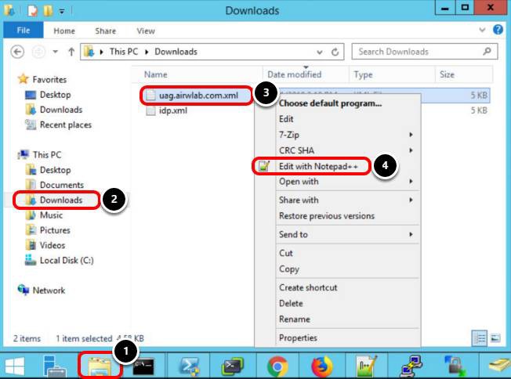This screenshot has width=511, height=379.
Task: Select Network in navigation pane
Action: click(49, 291)
